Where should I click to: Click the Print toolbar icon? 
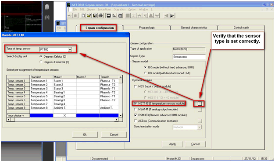pos(101,16)
